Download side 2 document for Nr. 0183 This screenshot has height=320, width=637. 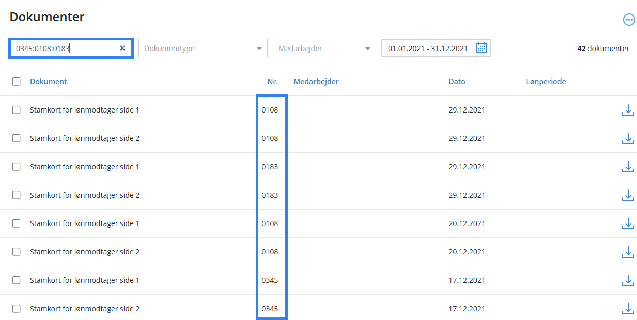(x=628, y=195)
